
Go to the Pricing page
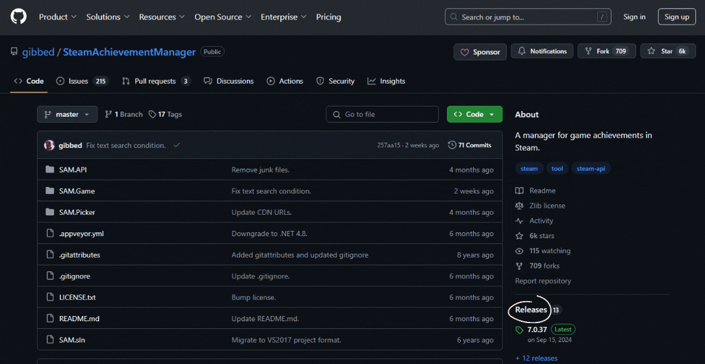pos(329,17)
